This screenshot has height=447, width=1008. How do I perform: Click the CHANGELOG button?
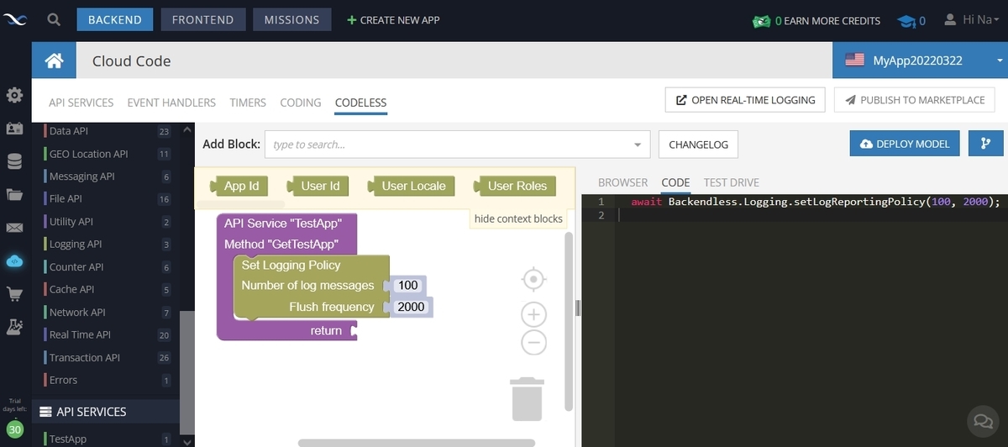(698, 145)
